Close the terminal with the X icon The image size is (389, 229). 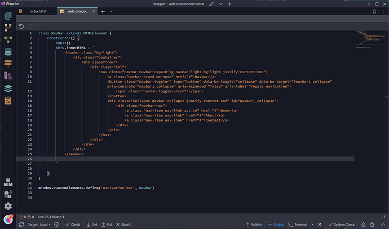point(320,224)
